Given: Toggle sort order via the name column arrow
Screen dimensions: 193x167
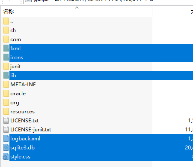Looking at the screenshot, I should pos(77,8).
